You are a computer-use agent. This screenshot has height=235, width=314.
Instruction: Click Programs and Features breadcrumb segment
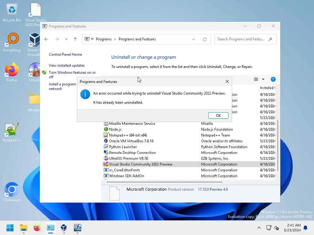click(x=137, y=39)
